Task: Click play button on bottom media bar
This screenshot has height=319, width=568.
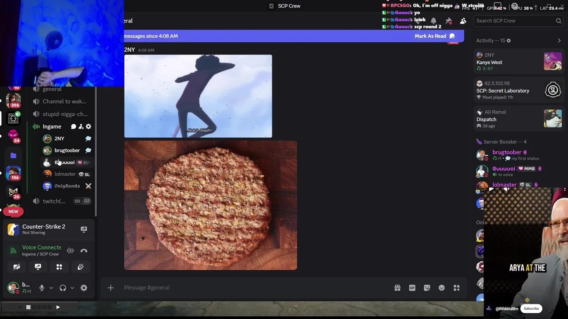Action: pyautogui.click(x=58, y=307)
